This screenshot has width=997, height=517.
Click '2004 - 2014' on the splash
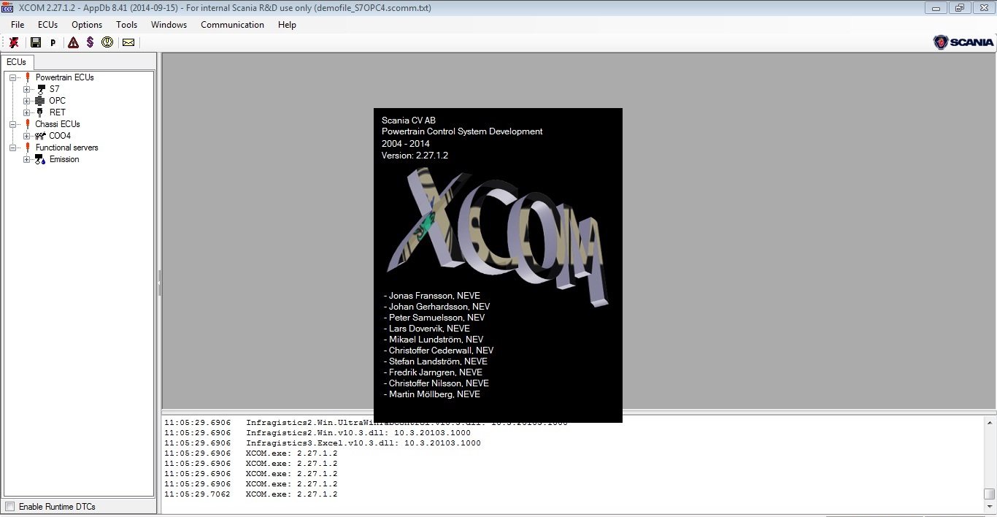[406, 144]
